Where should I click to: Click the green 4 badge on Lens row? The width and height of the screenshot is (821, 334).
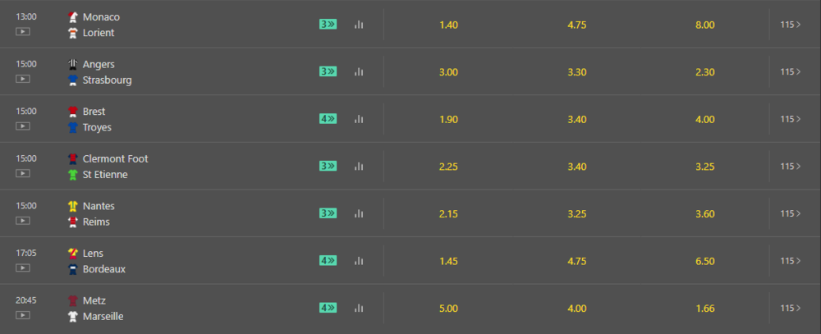pyautogui.click(x=328, y=261)
